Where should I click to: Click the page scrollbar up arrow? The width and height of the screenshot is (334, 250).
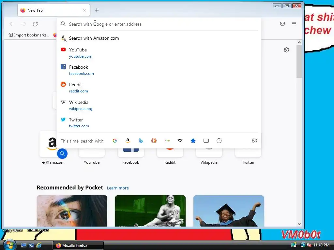[299, 42]
